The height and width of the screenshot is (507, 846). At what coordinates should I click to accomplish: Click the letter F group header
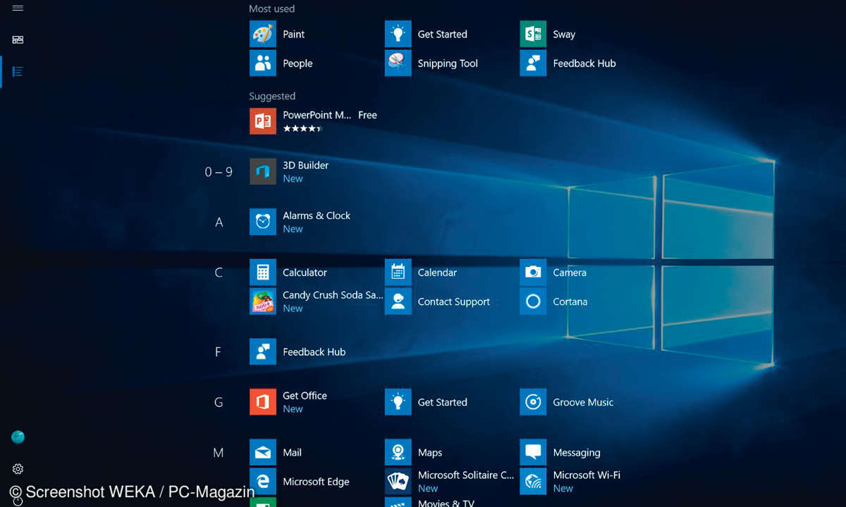219,352
